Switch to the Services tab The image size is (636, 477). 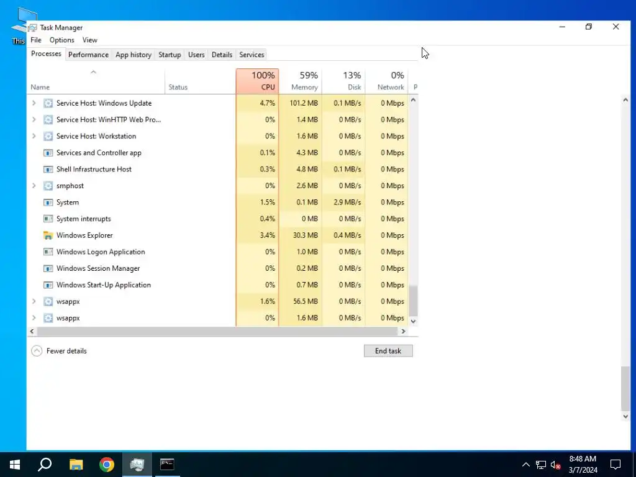252,55
